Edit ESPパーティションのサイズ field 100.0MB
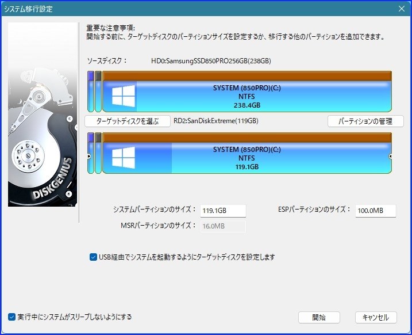Viewport: 412px width, 335px height. point(375,211)
